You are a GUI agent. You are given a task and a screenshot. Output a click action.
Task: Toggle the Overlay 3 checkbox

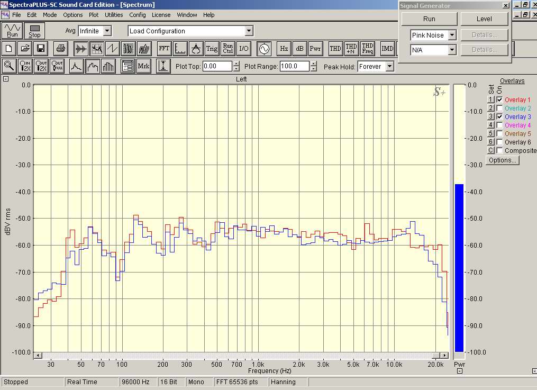pyautogui.click(x=499, y=117)
